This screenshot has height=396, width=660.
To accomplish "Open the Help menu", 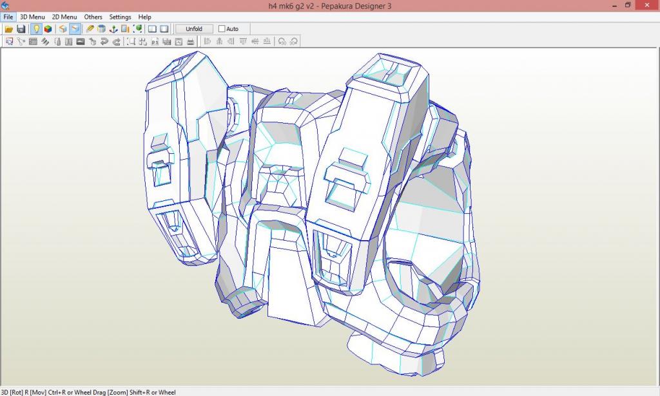I will 145,17.
